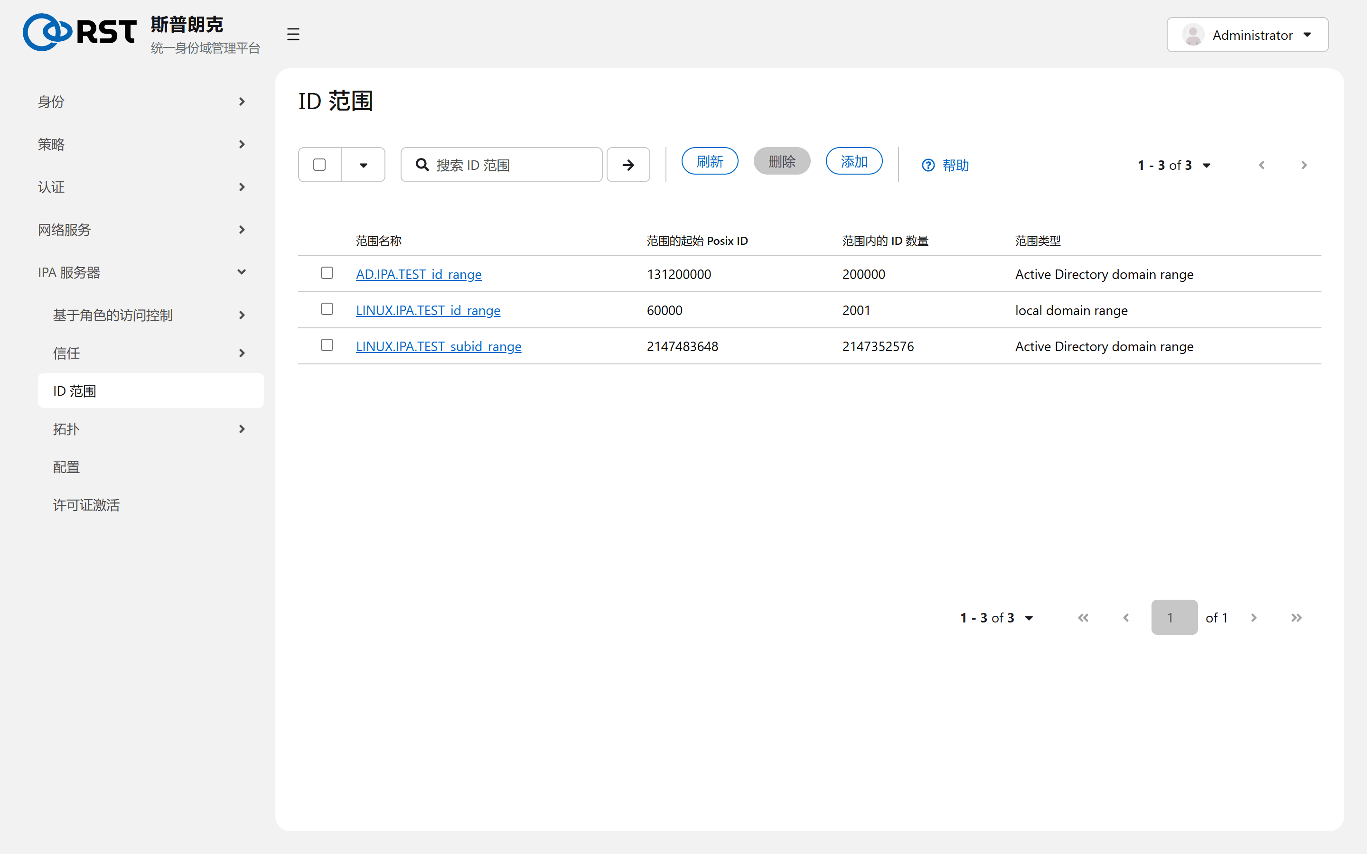Screen dimensions: 1367x854
Task: Jump to first page with double-left arrow
Action: (x=1083, y=617)
